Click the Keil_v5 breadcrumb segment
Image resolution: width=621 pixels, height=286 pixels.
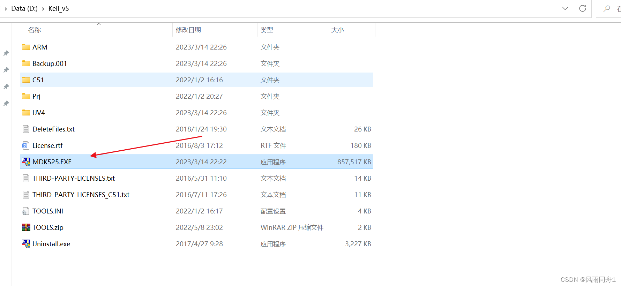tap(59, 9)
